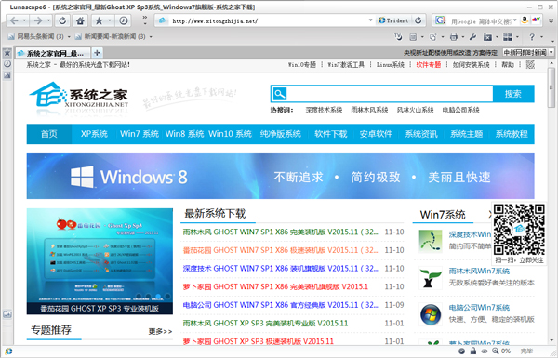Click the Trident engine switch button
The image size is (558, 358).
(393, 20)
